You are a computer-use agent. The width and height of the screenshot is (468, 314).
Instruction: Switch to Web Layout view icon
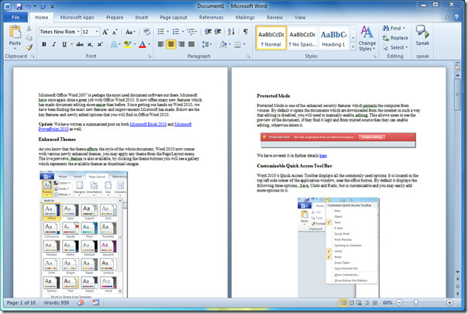point(359,302)
